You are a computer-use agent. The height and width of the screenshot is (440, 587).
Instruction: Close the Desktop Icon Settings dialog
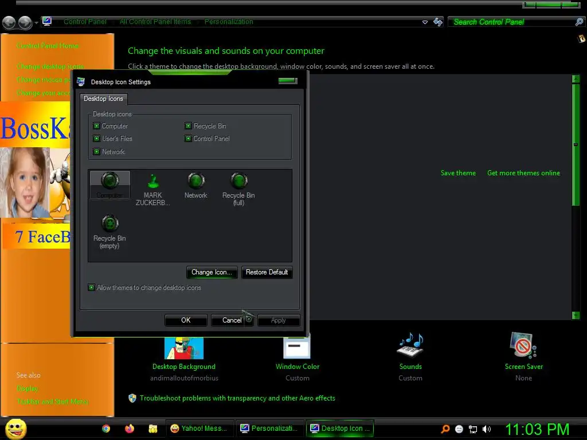click(x=288, y=80)
